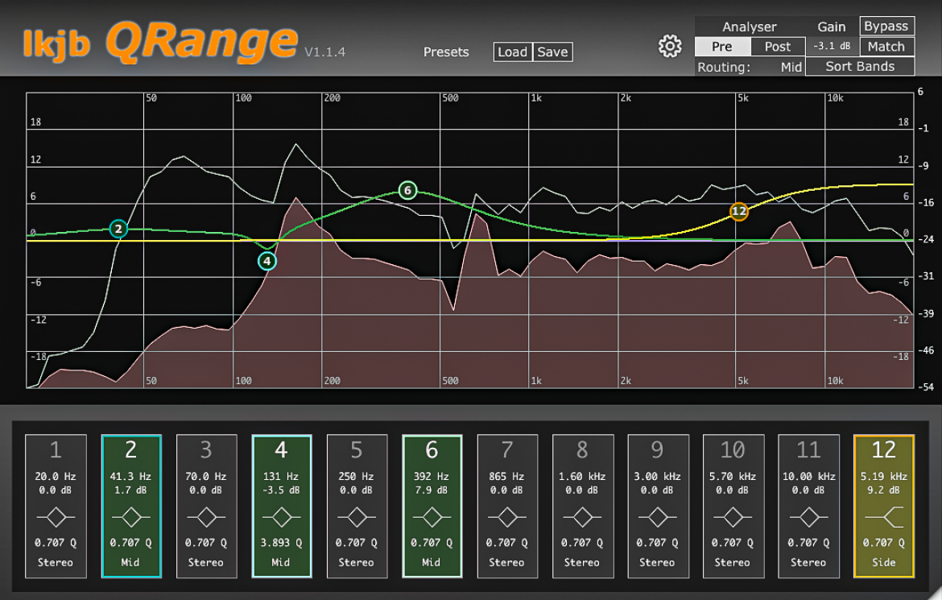Select orange band node 12 on the graph

739,211
